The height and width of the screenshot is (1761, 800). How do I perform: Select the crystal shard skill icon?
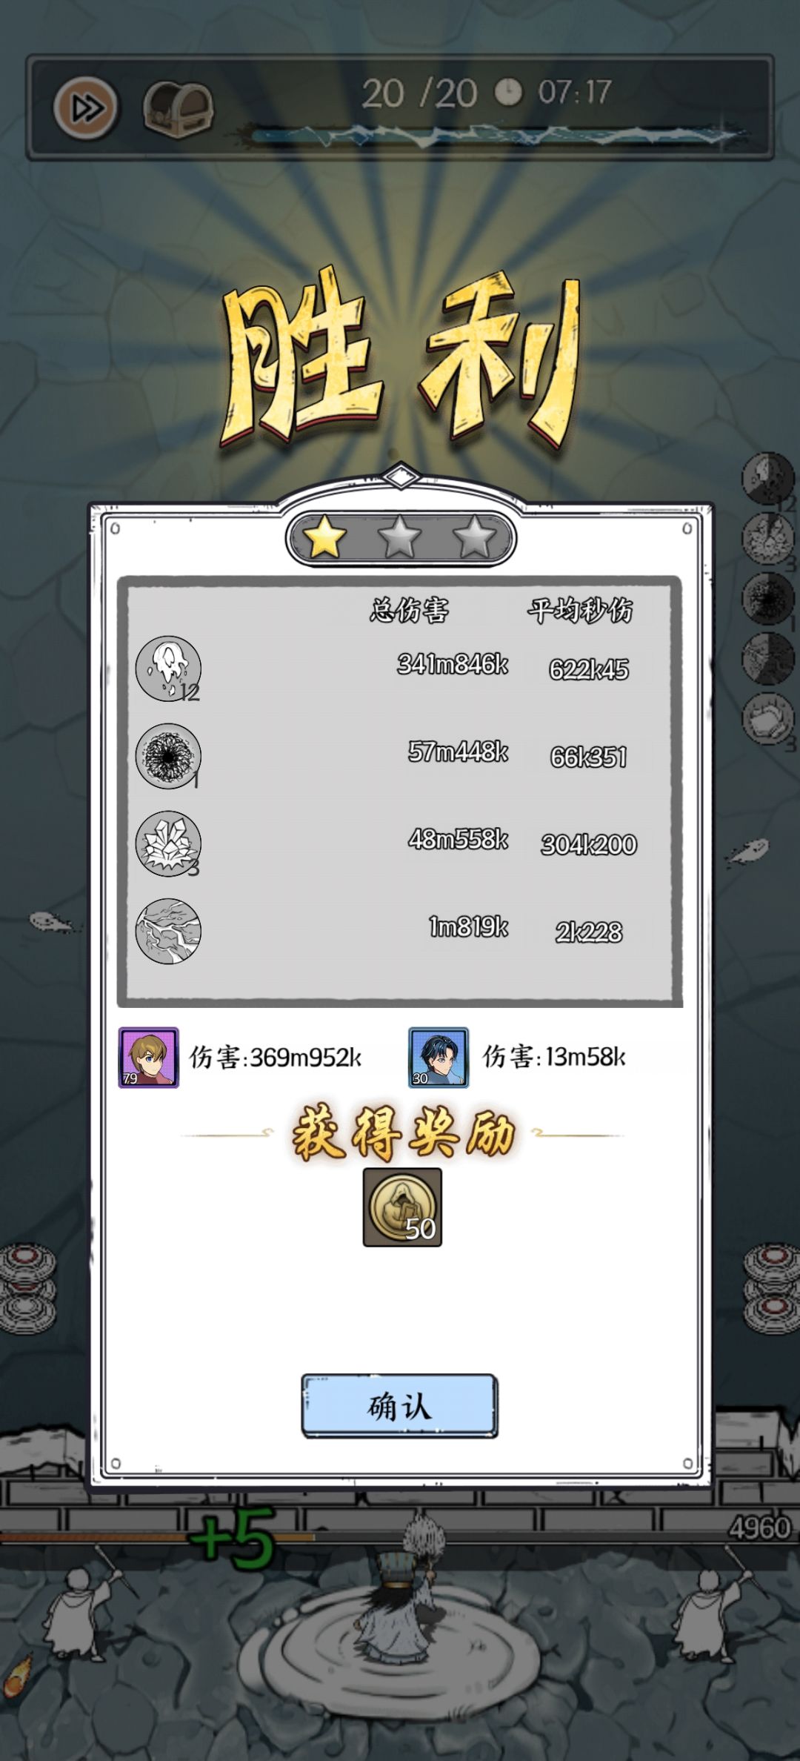(x=168, y=843)
